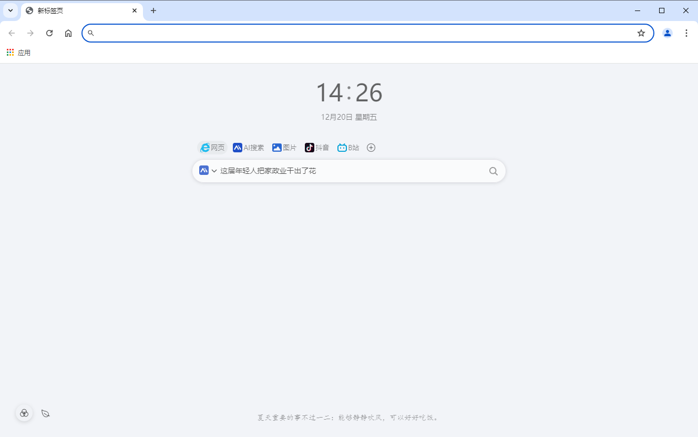Screen dimensions: 698x437
Task: Open the three-dot browser menu
Action: pyautogui.click(x=686, y=33)
